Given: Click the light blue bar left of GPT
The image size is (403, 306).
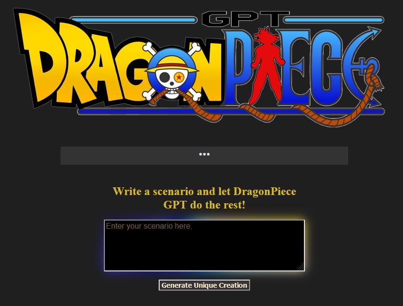Looking at the screenshot, I should pos(134,20).
